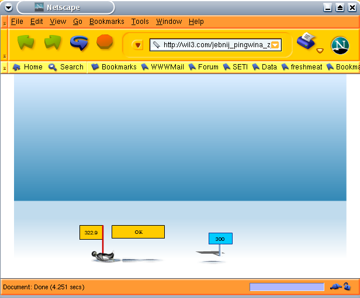This screenshot has height=298, width=360.
Task: Collapse the navigation toolbar grippy
Action: [4, 45]
